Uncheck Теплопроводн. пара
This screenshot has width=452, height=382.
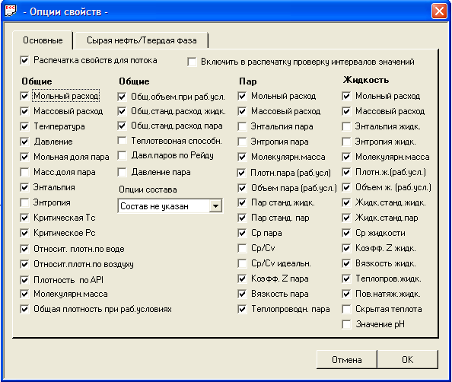coord(243,310)
